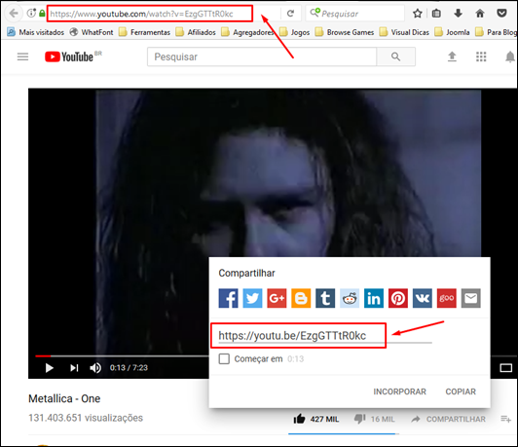Click INCORPORAR button
518x447 pixels.
[x=400, y=391]
